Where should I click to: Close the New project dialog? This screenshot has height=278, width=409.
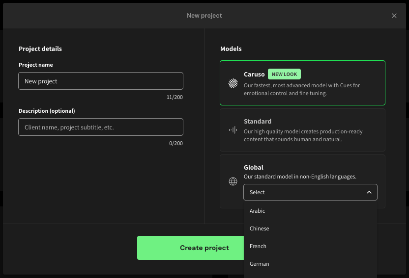394,16
